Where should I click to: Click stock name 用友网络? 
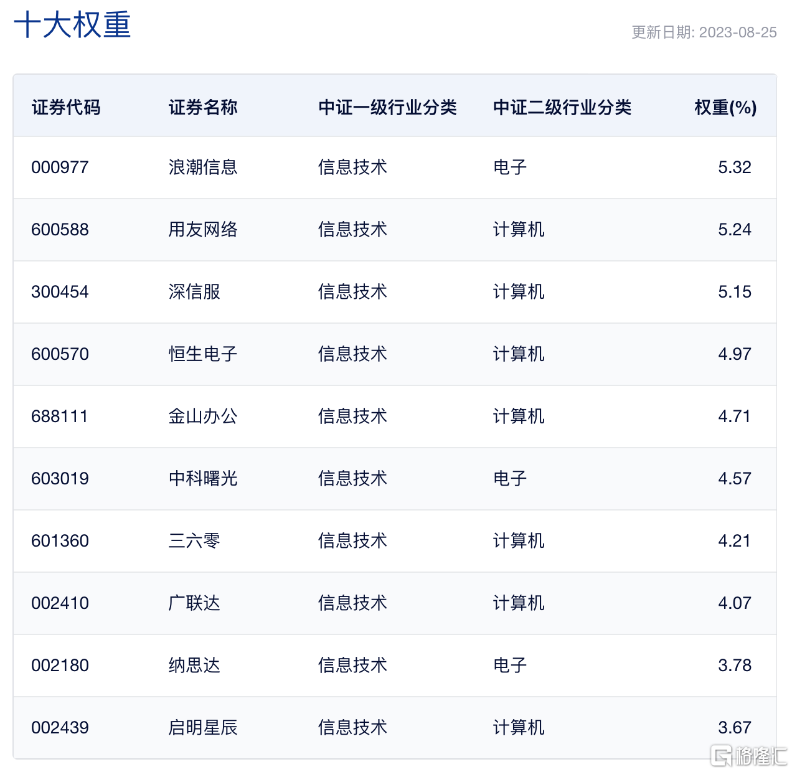tap(203, 230)
